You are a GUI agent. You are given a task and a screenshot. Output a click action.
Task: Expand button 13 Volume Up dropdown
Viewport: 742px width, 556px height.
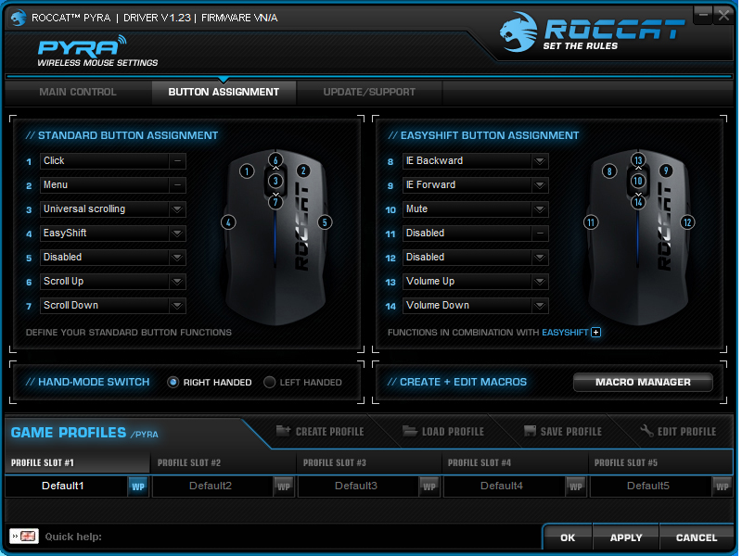coord(540,282)
